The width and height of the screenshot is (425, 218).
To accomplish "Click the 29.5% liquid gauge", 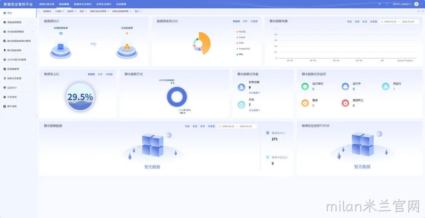I will [80, 97].
